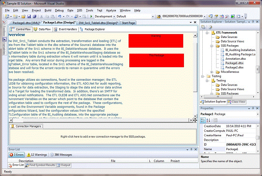Click the Copy icon in toolbar
Screen dimensions: 262x176
pyautogui.click(x=47, y=16)
